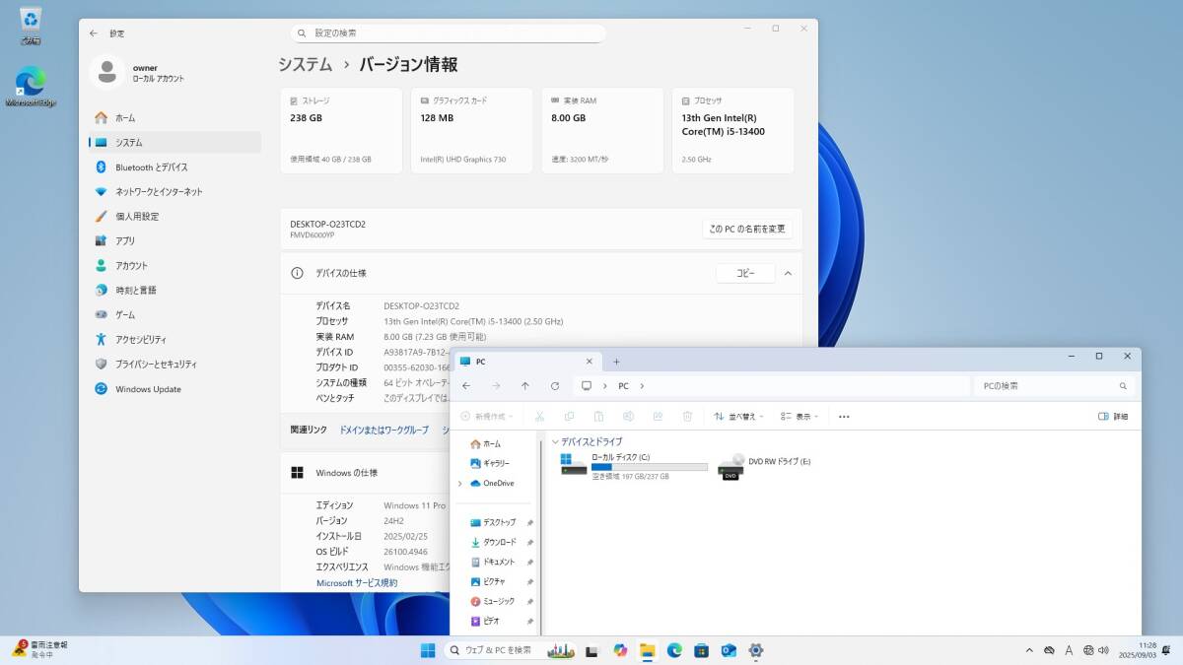Open ゲーム settings page
Viewport: 1183px width, 665px height.
174,314
